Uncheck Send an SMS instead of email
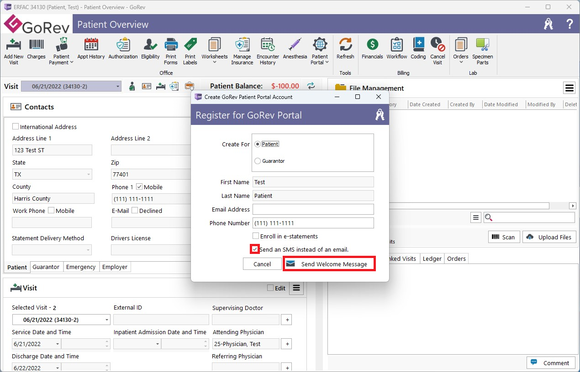The width and height of the screenshot is (580, 372). (x=255, y=249)
